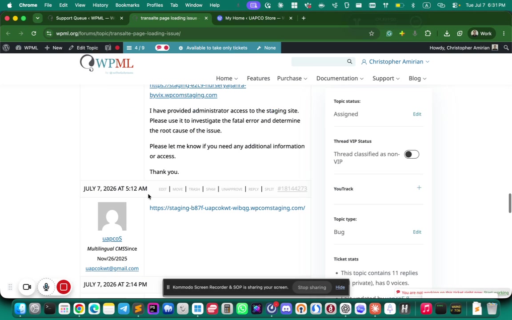Click Edit Topic in the admin bar
Screen dimensions: 512x320
[x=84, y=48]
